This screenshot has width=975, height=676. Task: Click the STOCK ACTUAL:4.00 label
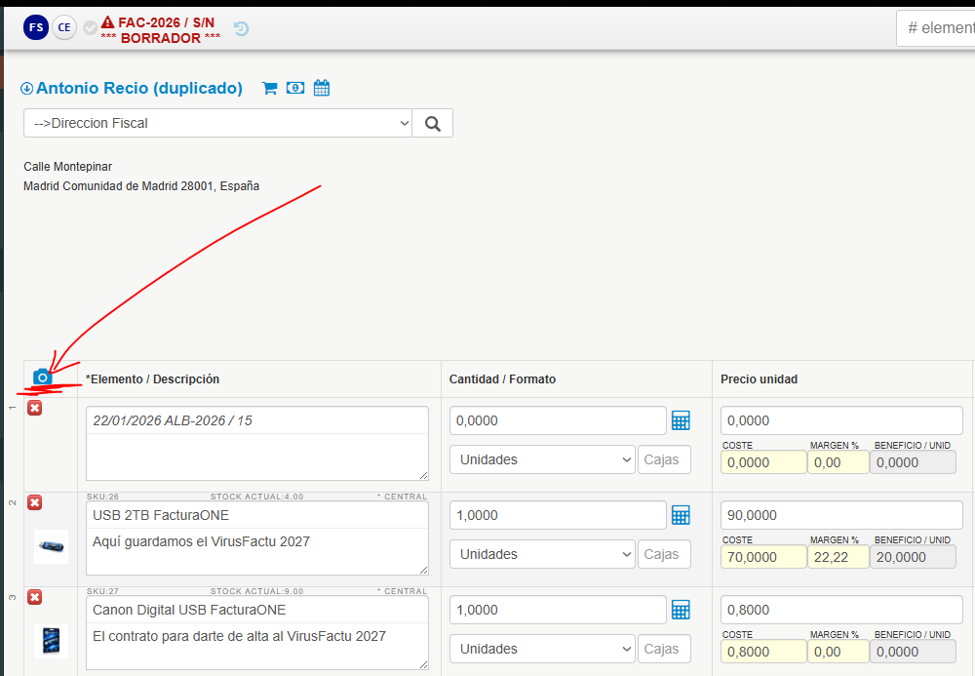coord(256,497)
